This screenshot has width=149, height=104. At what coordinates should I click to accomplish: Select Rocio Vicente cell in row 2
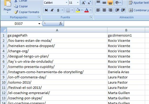(126, 41)
